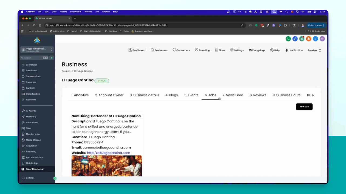Switch to the 9. Business Hours tab
Viewport: 346px width, 194px height.
286,95
